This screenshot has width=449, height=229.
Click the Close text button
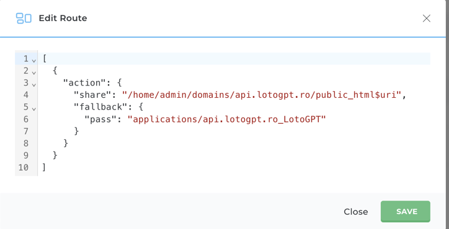355,212
